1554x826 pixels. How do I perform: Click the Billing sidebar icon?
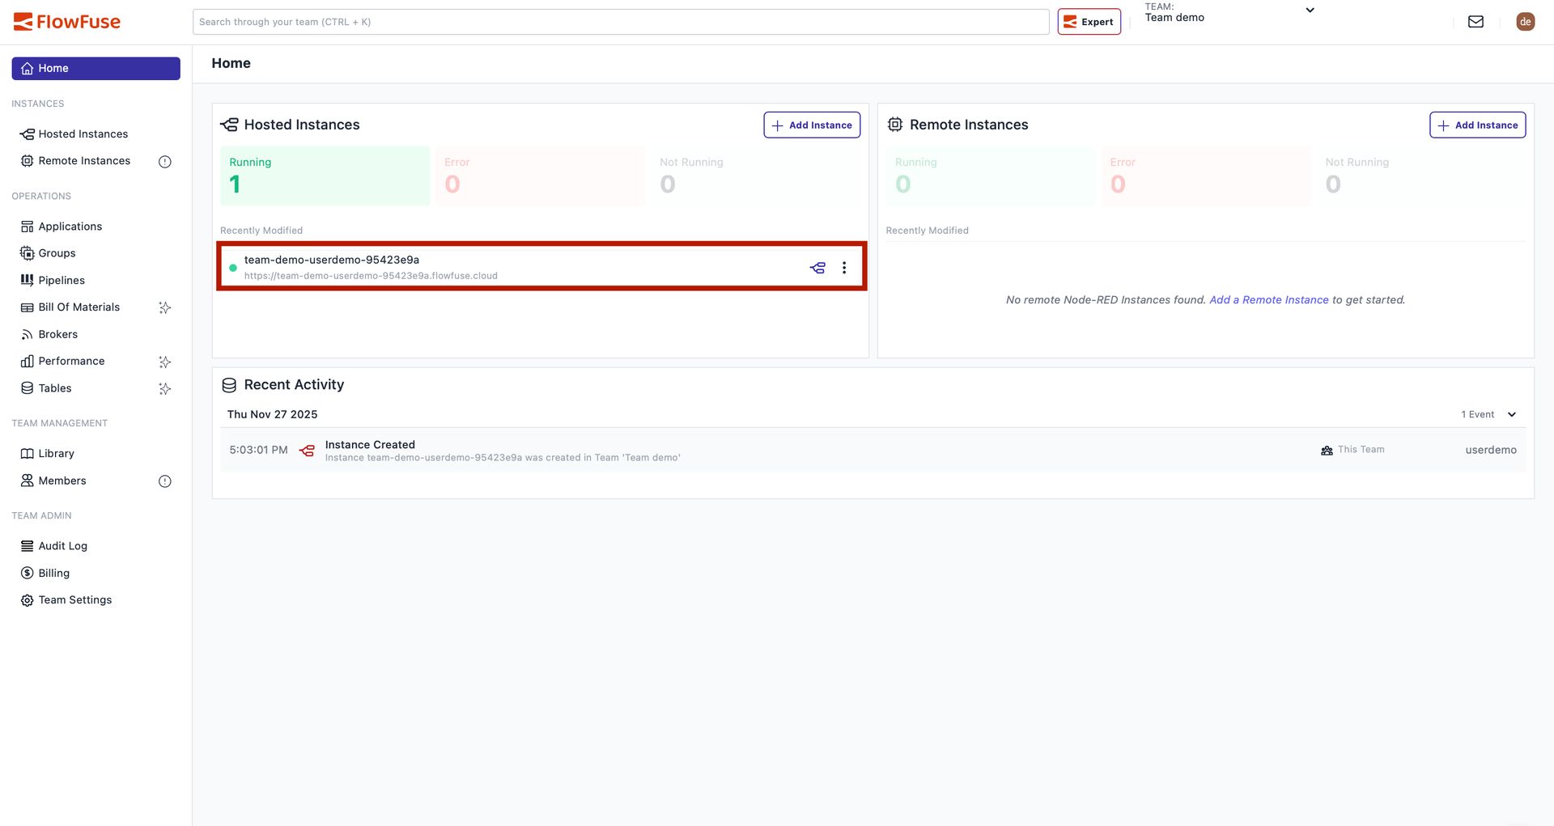click(x=26, y=573)
